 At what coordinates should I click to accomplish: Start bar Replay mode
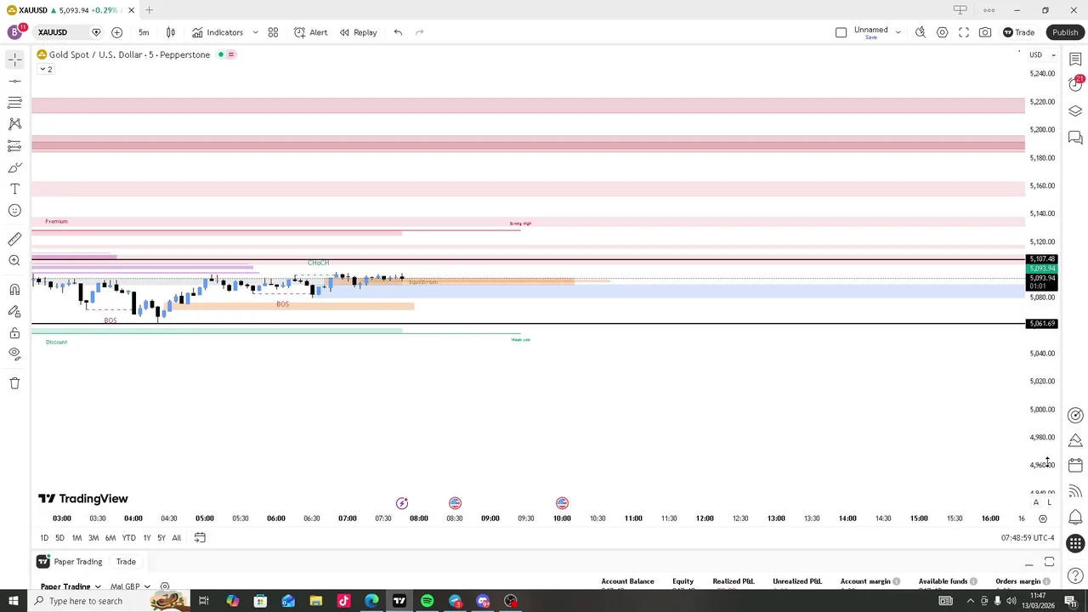(359, 32)
